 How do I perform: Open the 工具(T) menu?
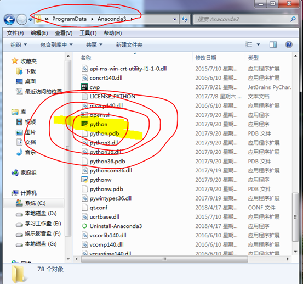click(x=88, y=33)
